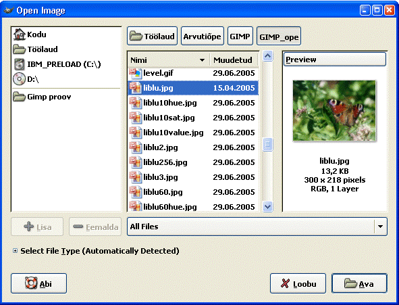399x305 pixels.
Task: Select liblu10hue.jpg in the file list
Action: [193, 103]
